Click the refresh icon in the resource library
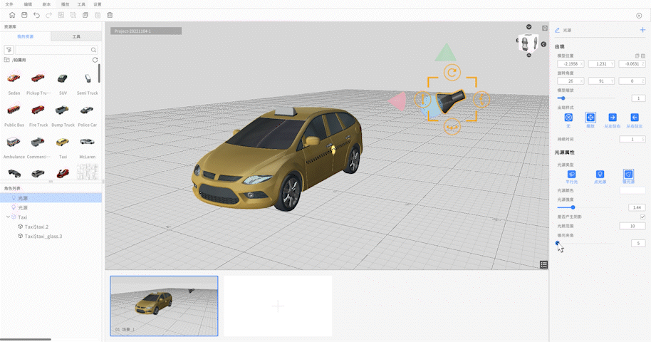 [95, 61]
